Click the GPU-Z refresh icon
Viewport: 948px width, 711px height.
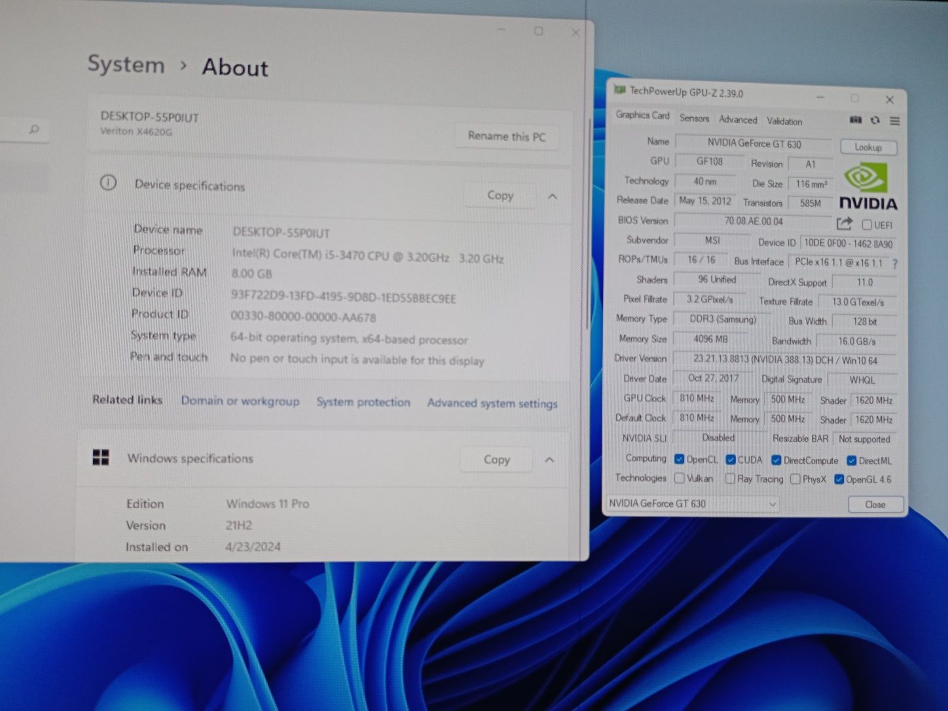coord(875,120)
